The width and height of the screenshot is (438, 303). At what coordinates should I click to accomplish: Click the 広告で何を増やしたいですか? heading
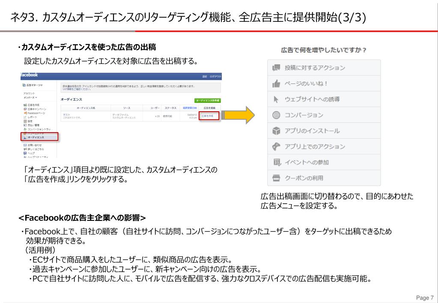coord(324,50)
